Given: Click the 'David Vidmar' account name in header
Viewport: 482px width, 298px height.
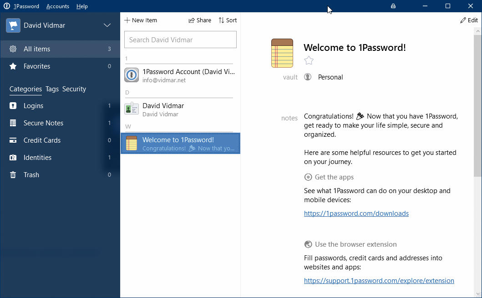Looking at the screenshot, I should coord(44,25).
